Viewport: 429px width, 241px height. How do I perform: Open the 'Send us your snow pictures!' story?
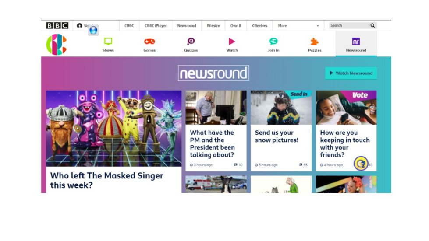point(277,136)
